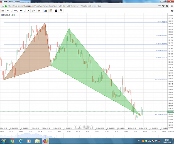Click the zoom in chart button

[x=88, y=127]
